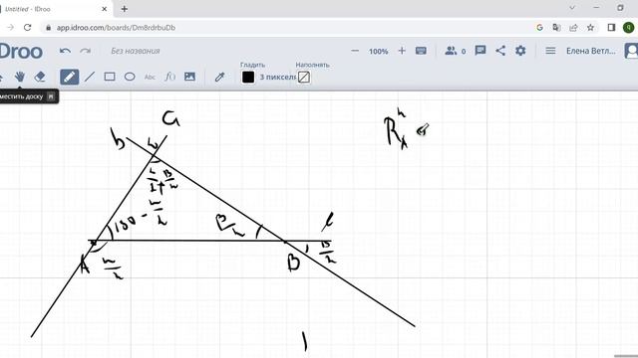Screen dimensions: 638x358
Task: Click the IDroo logo
Action: [21, 52]
